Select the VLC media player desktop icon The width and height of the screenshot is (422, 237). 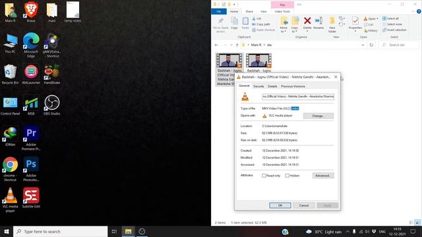(x=11, y=200)
